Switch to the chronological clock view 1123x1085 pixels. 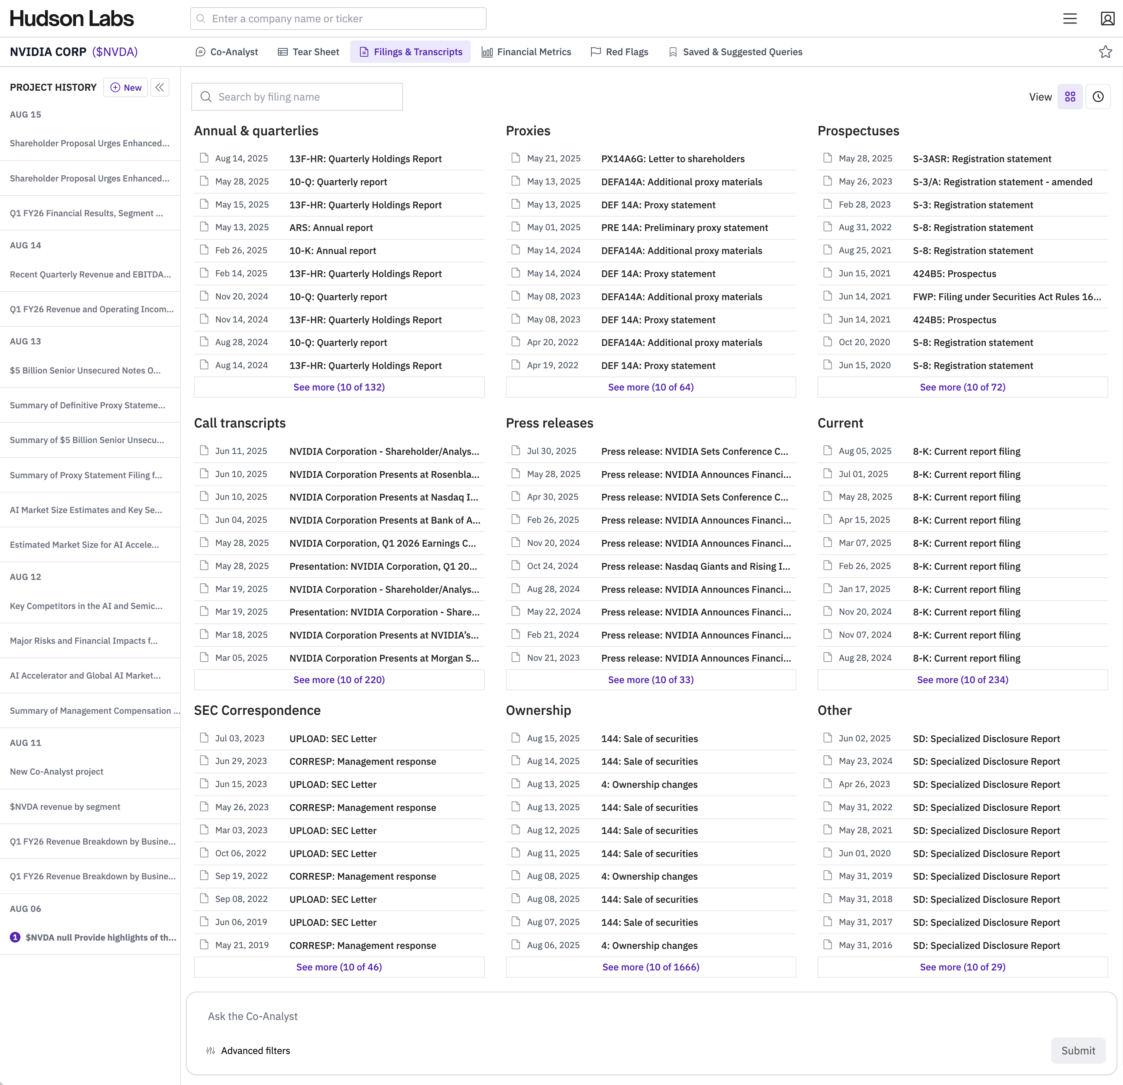[1098, 97]
